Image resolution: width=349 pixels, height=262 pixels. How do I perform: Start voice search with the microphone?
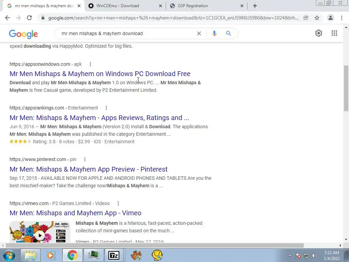coord(214,33)
